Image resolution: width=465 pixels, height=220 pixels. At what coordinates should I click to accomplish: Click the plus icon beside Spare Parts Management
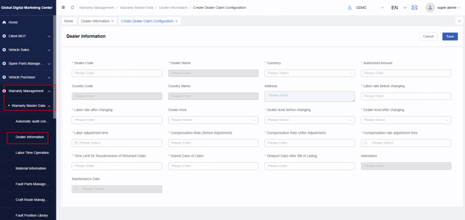[4, 63]
